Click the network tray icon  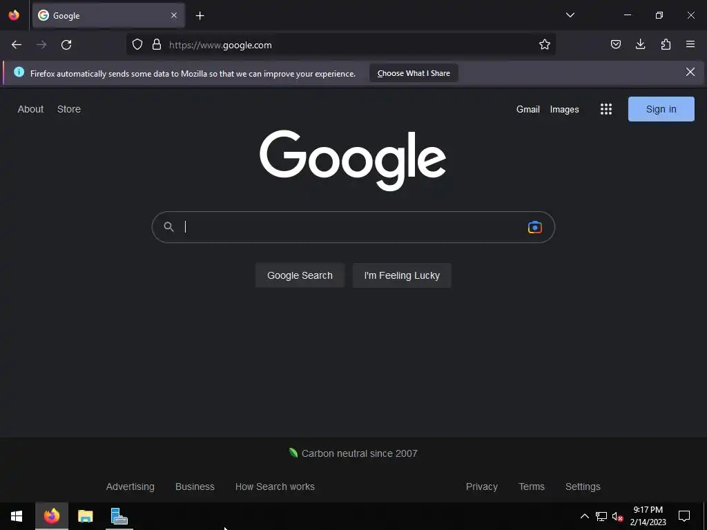point(601,516)
